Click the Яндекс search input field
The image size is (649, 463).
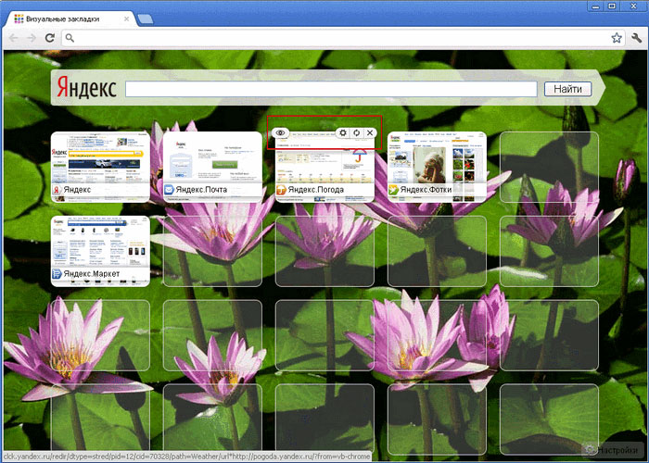pos(331,89)
